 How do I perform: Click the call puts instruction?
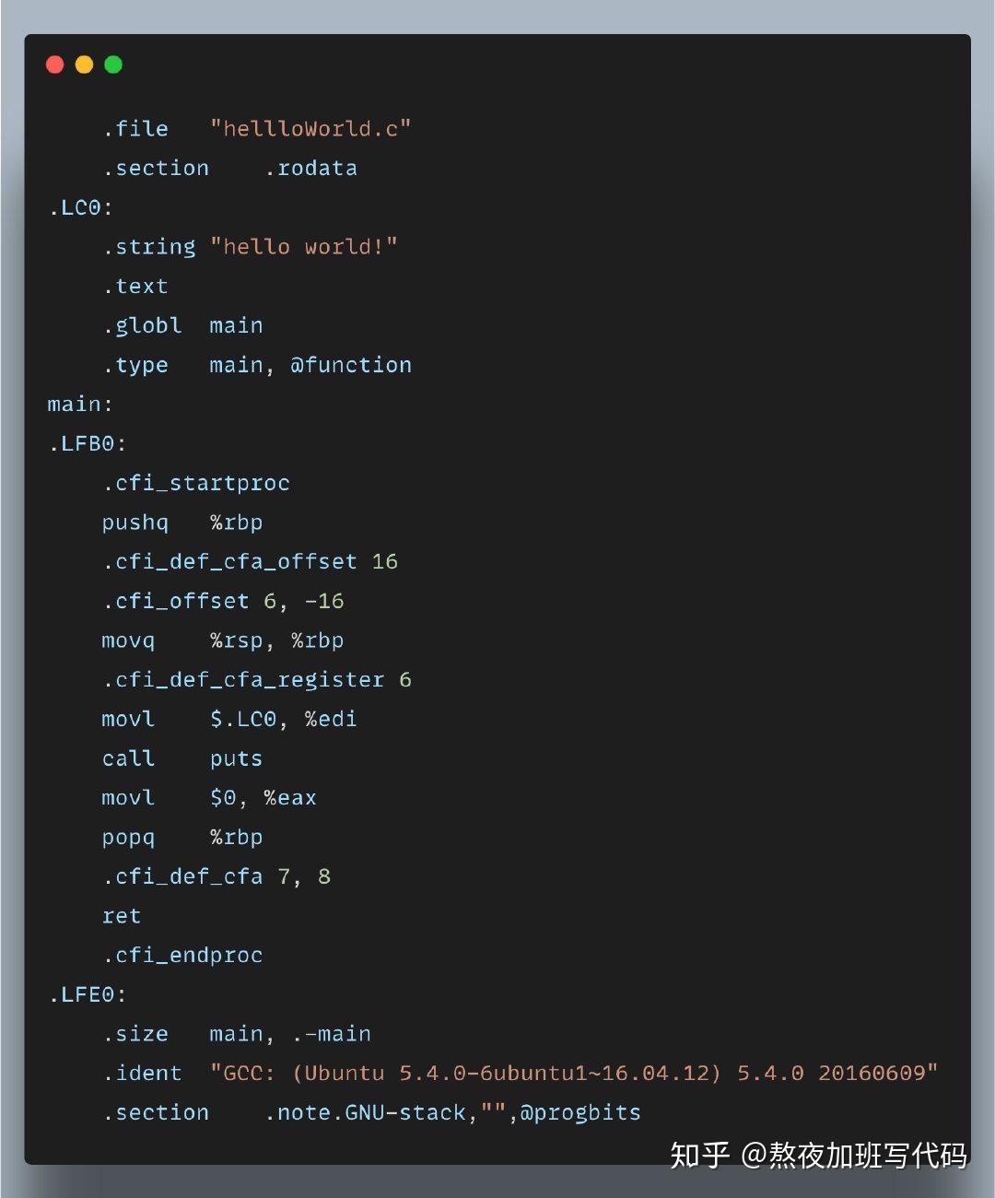coord(182,758)
